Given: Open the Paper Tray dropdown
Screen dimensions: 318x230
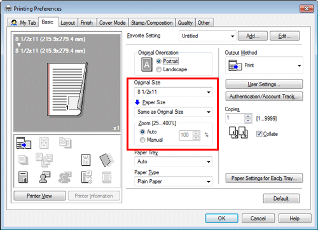Looking at the screenshot, I should click(x=173, y=161).
